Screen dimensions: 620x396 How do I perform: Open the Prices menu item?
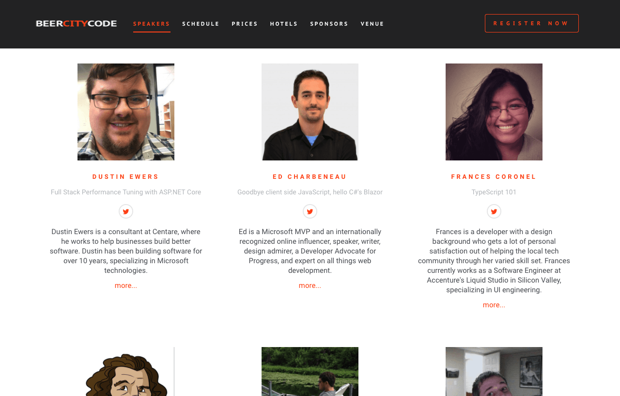pos(245,24)
